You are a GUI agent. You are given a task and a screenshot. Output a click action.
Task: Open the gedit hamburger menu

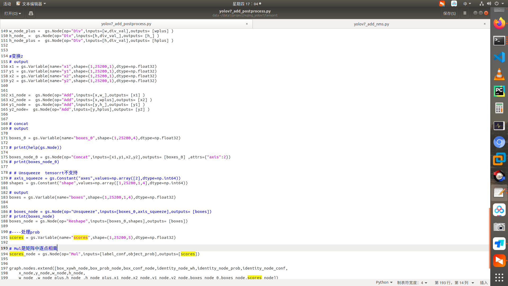point(465,13)
